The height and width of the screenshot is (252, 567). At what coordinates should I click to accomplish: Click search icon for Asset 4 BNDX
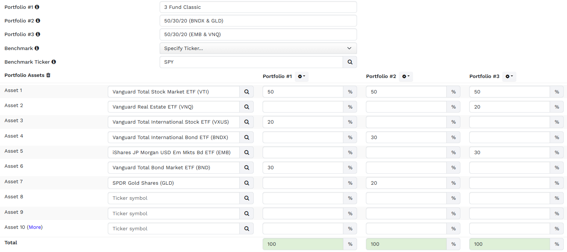[x=247, y=137]
